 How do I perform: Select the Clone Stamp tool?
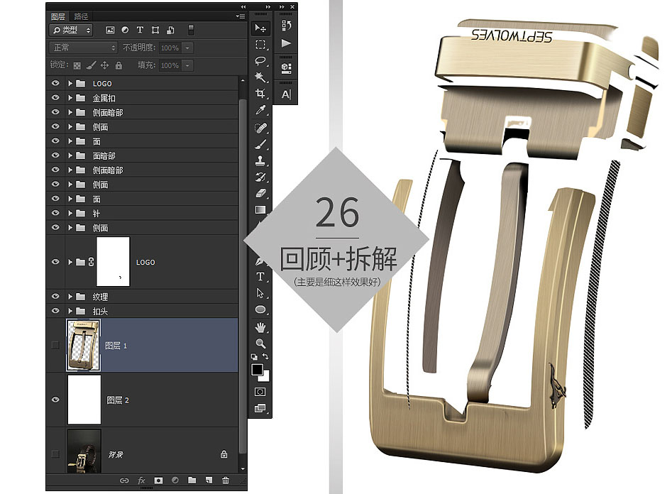coord(260,161)
